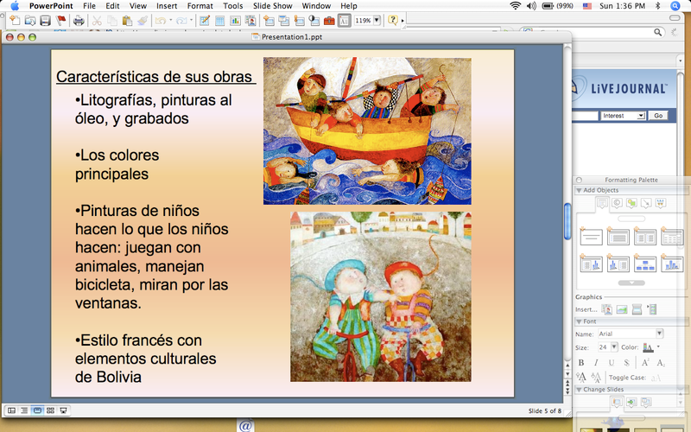Apply subscript in the Font section
The image size is (691, 432).
tap(661, 362)
